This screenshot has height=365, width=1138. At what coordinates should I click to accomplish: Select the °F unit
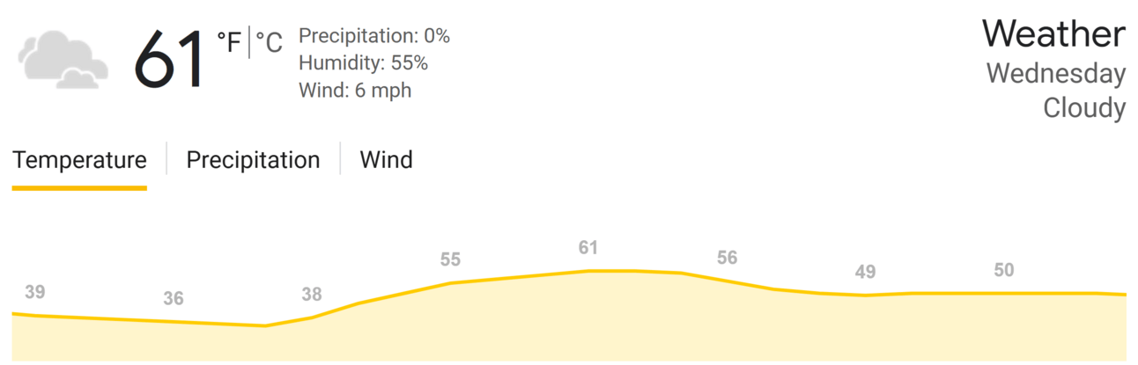[229, 41]
